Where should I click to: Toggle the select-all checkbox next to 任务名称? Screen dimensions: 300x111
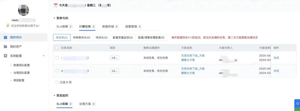57,48
